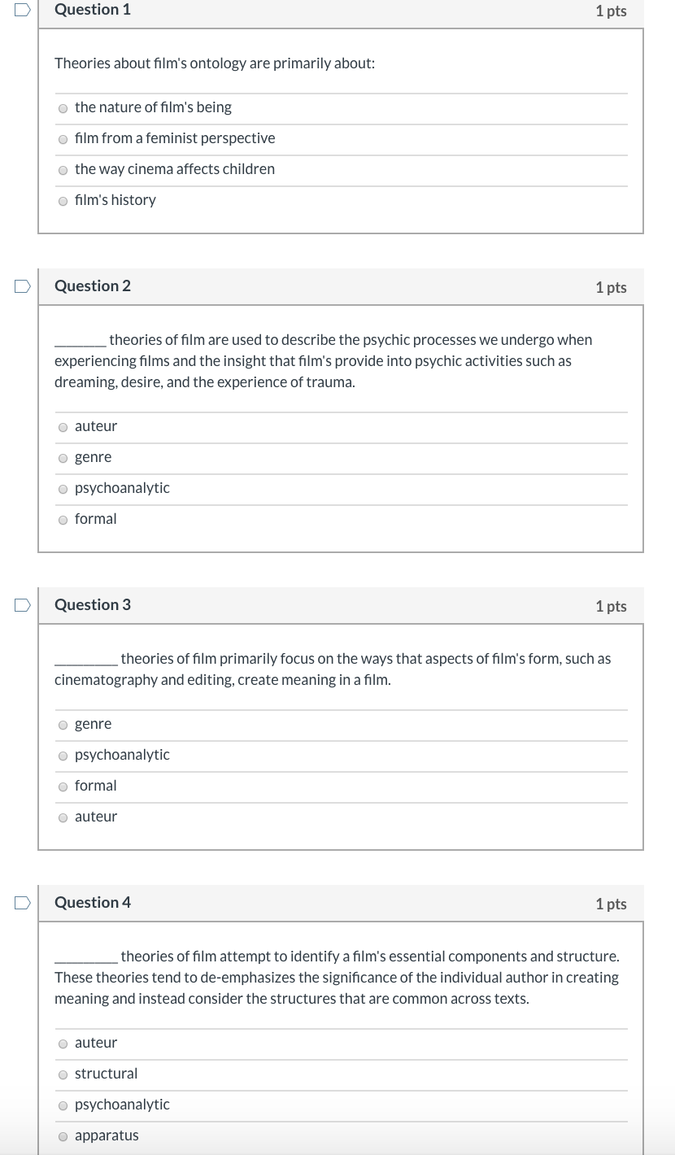Select 'film from a feminist perspective' option
The height and width of the screenshot is (1155, 675).
tap(63, 138)
